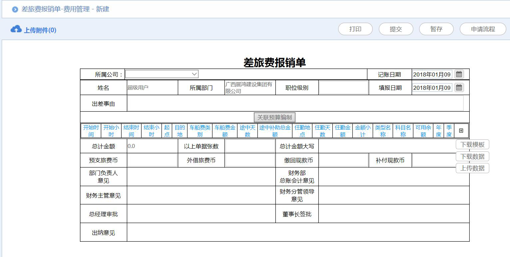Click the plus icon to add row

click(x=461, y=131)
